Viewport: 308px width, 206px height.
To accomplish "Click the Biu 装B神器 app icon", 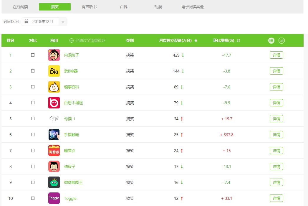I will click(54, 71).
